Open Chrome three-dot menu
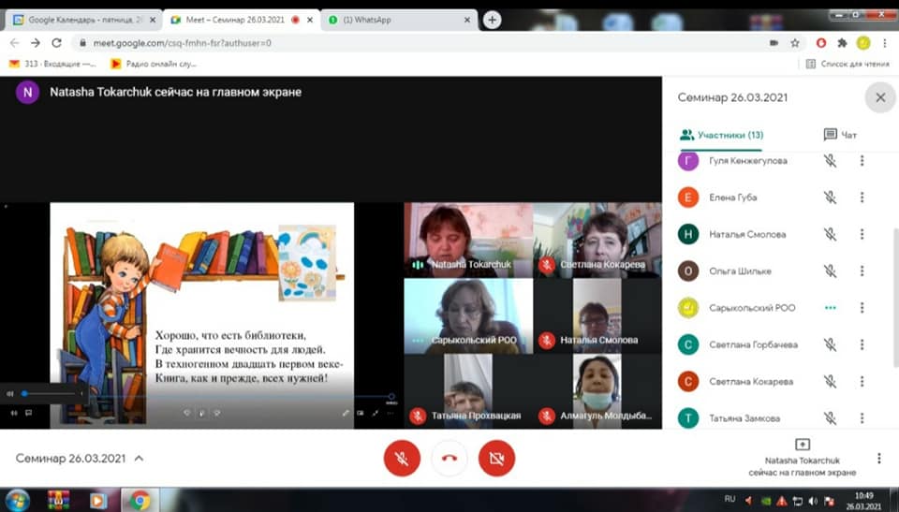899x512 pixels. (x=885, y=43)
